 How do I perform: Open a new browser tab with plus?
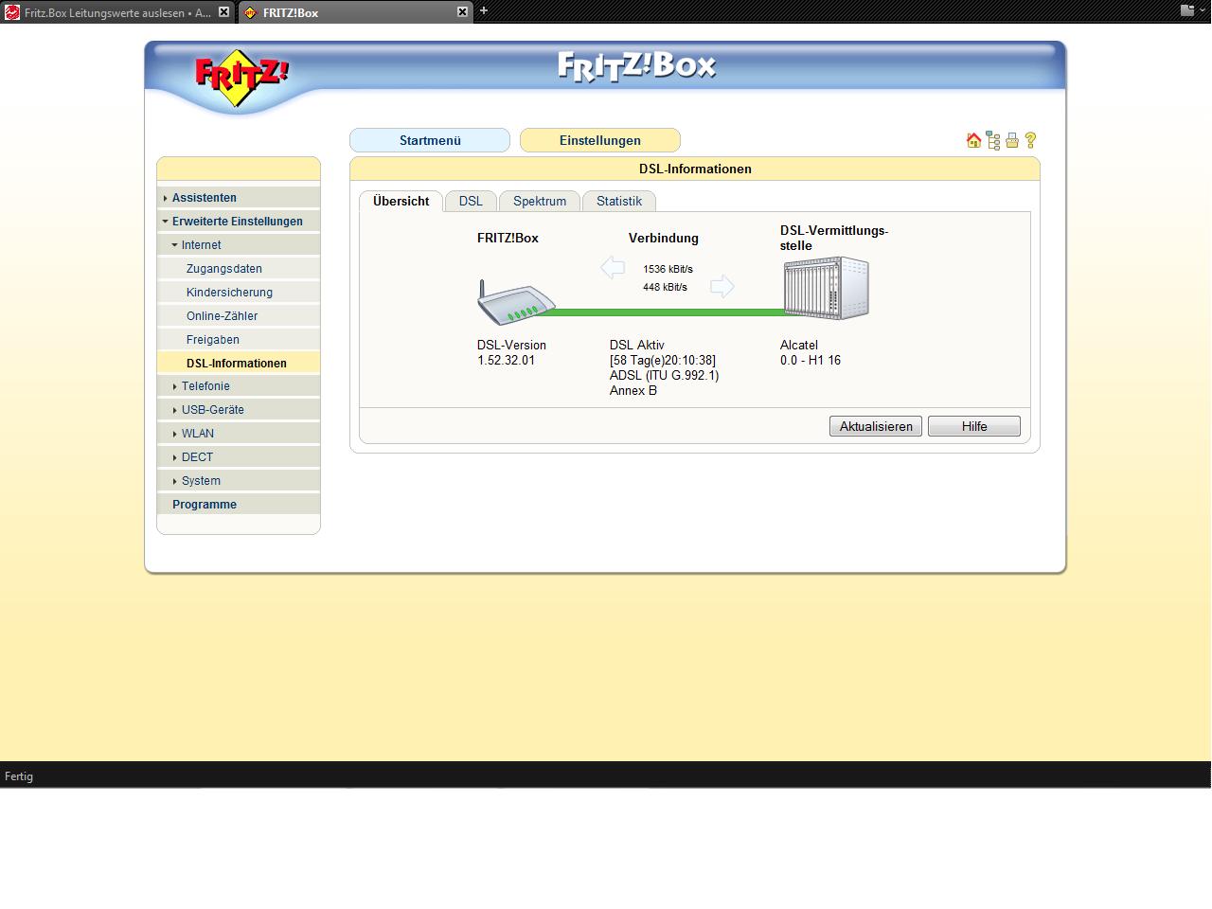point(484,11)
